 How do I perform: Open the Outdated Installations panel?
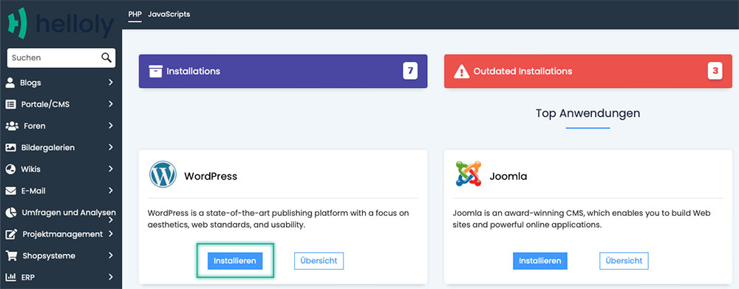588,71
